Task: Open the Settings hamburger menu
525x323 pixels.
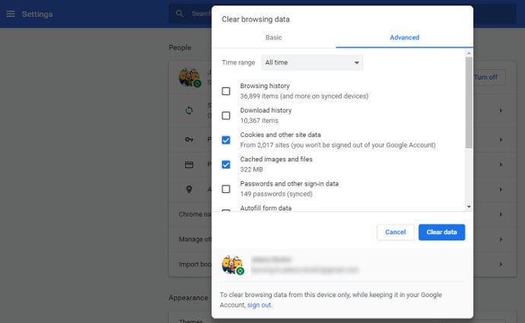Action: click(11, 14)
